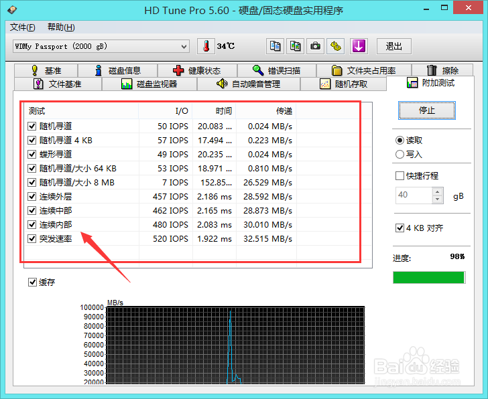Toggle the 连续内部 checkbox
This screenshot has height=399, width=488.
tap(32, 224)
